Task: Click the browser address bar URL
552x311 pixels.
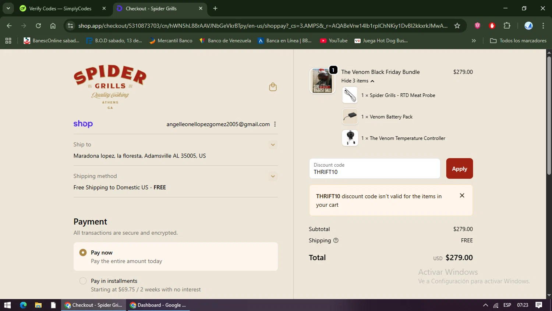Action: pyautogui.click(x=263, y=26)
